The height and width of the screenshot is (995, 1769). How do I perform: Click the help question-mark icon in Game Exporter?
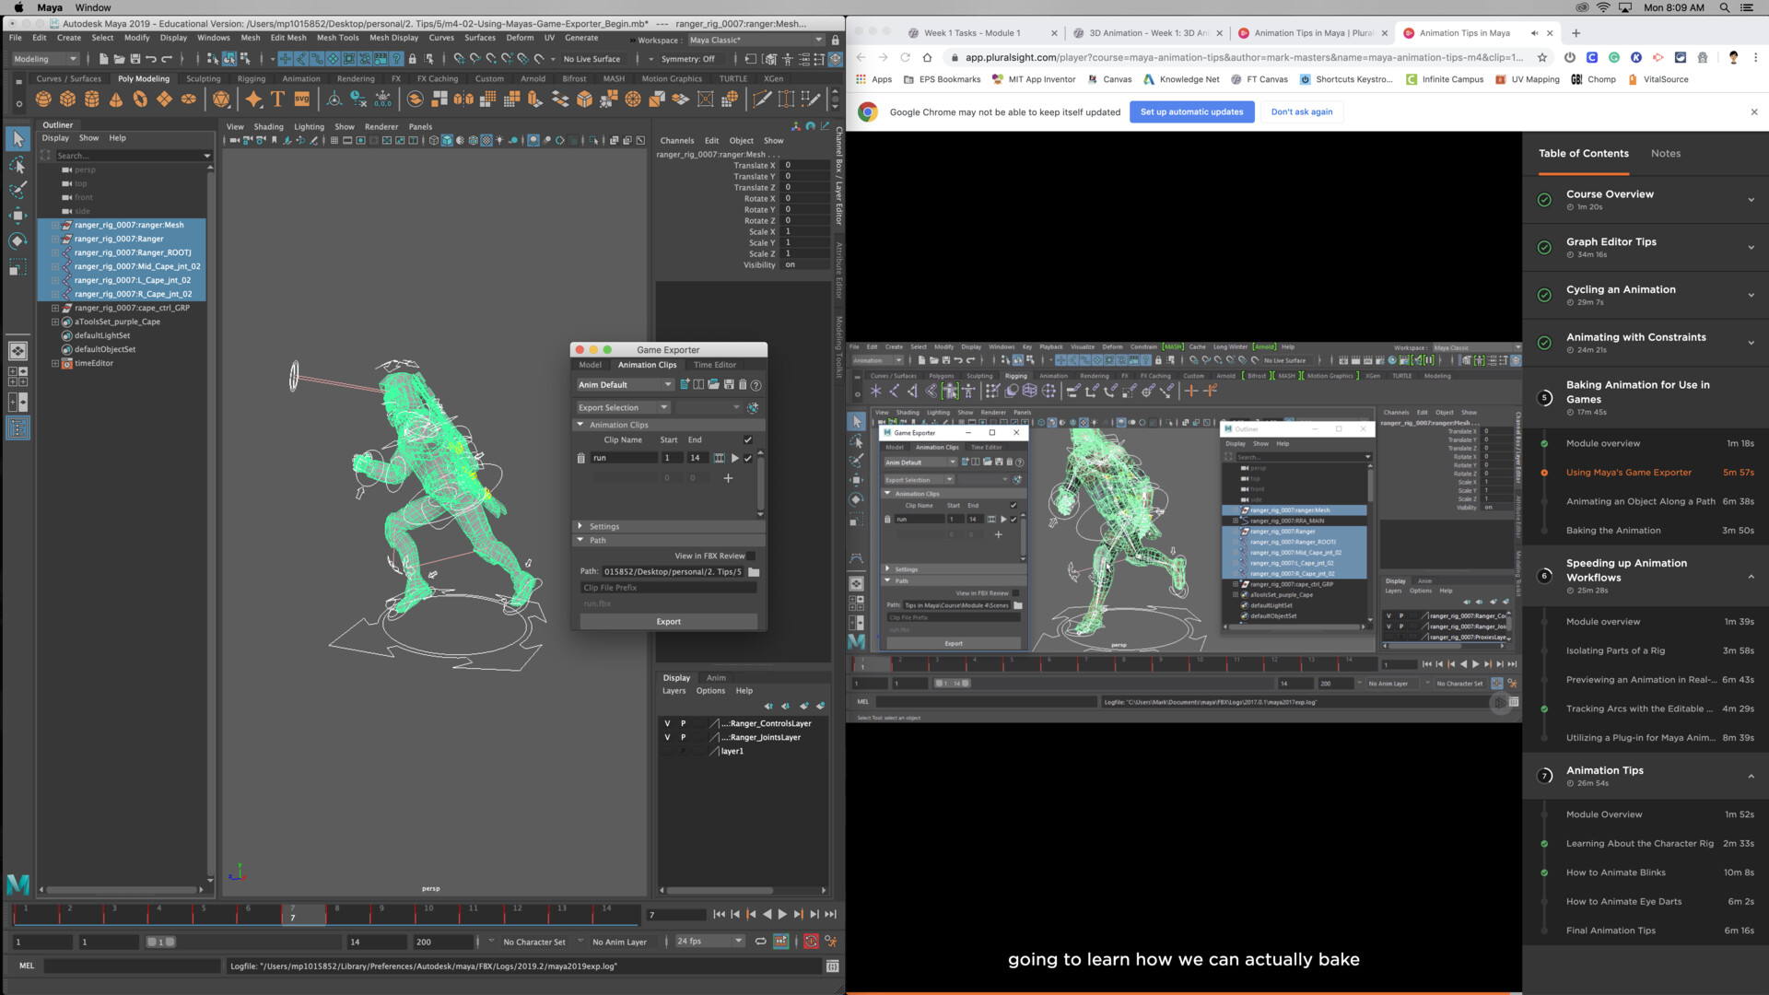tap(756, 385)
